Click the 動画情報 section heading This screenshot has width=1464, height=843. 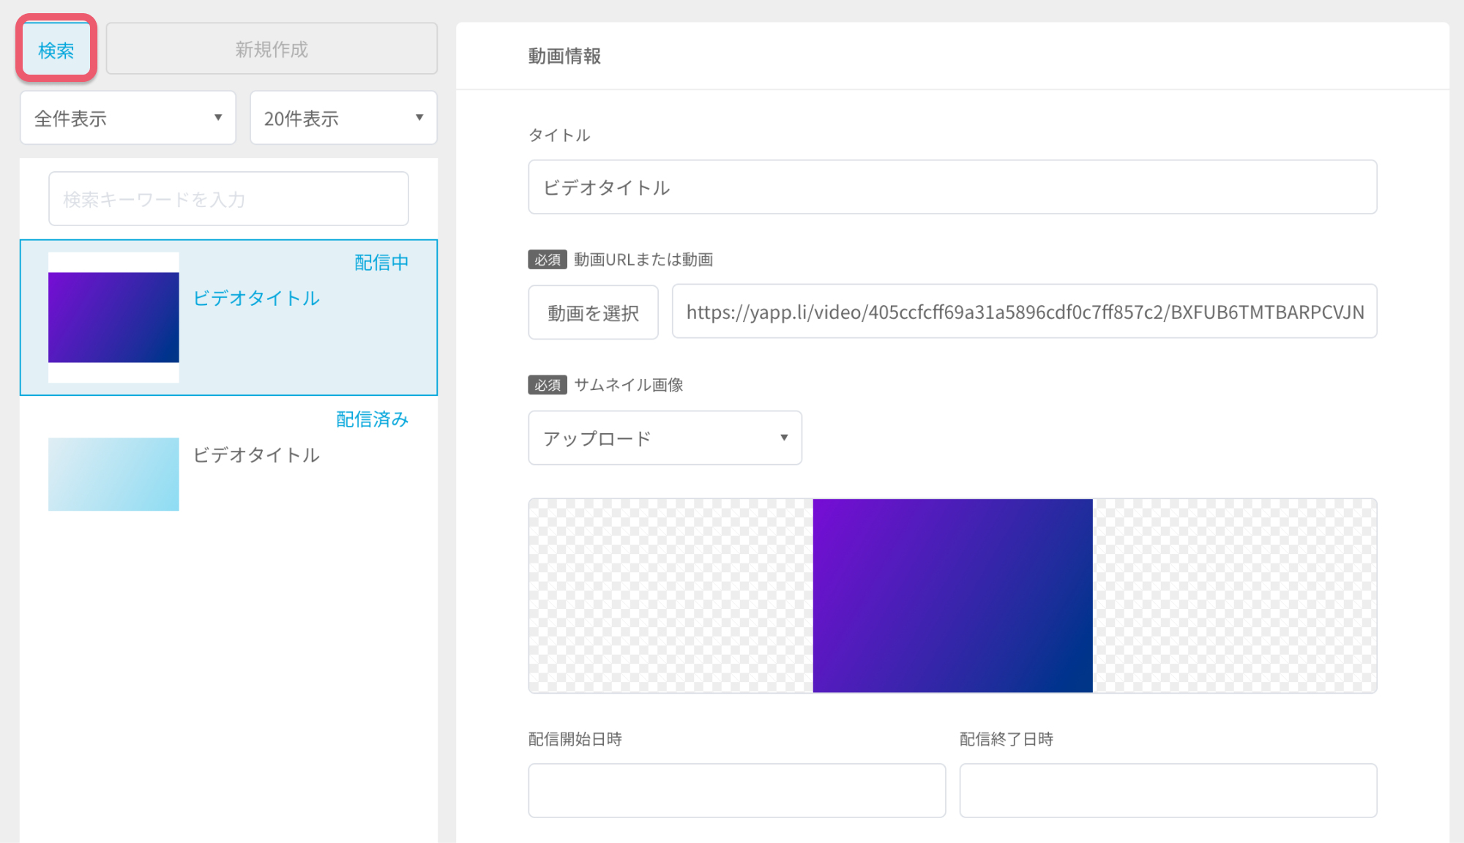pyautogui.click(x=564, y=56)
